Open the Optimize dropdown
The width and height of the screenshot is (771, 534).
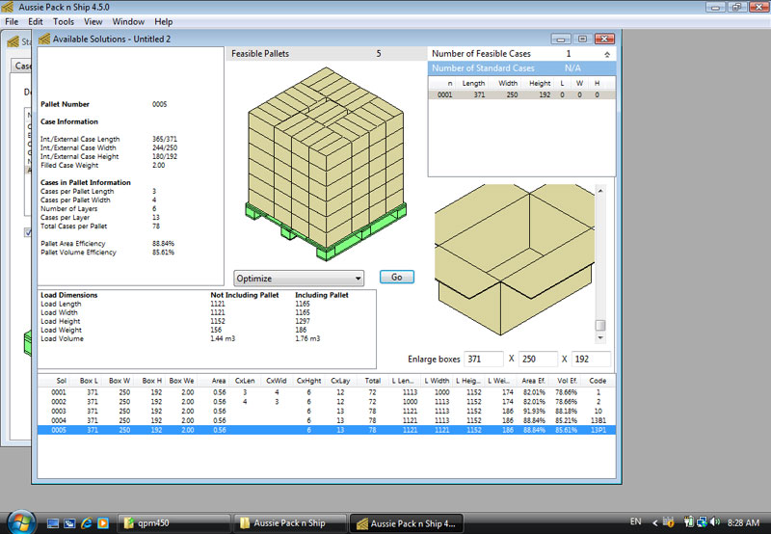point(299,279)
